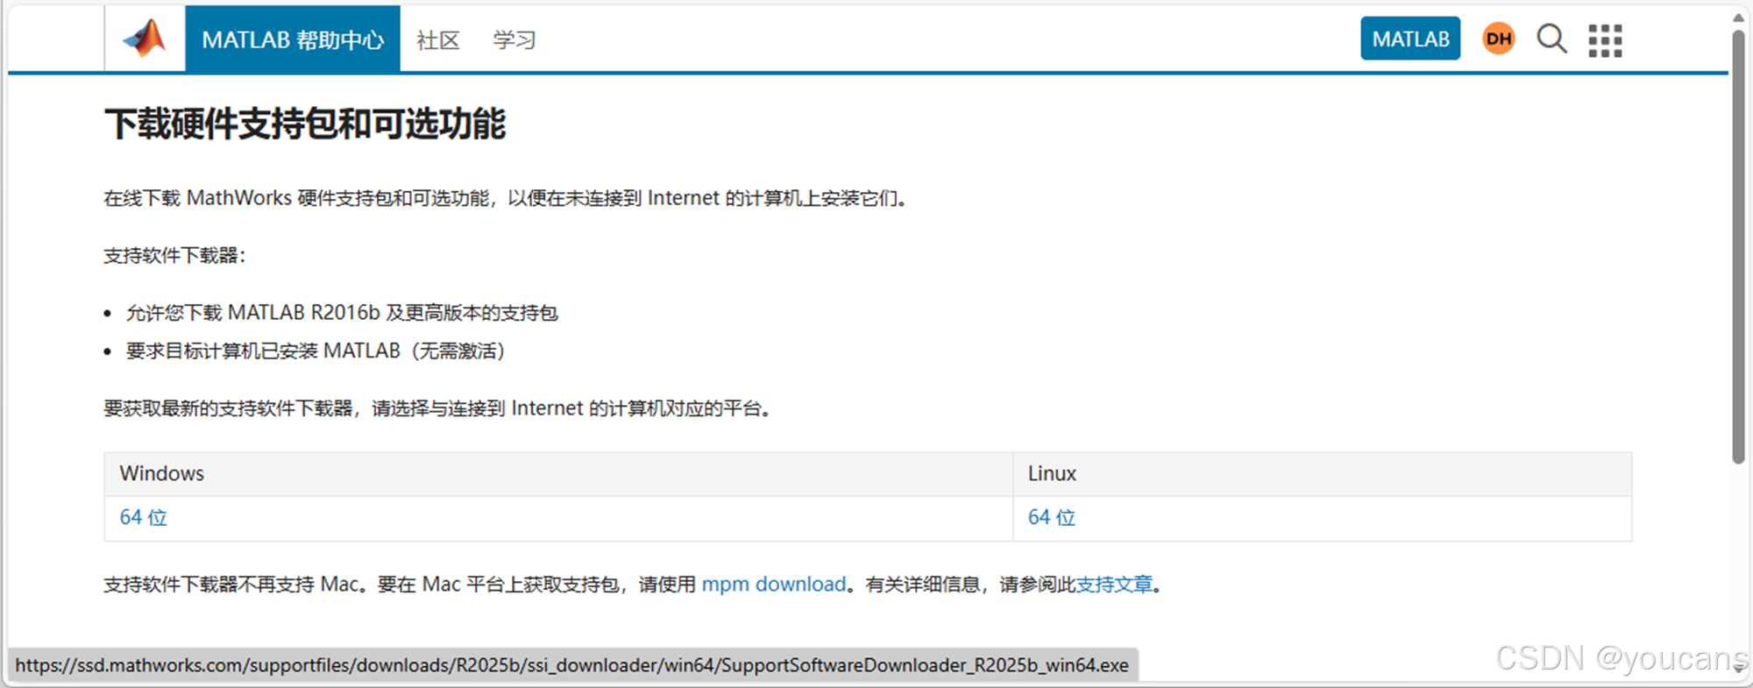Download the Windows 64 位 link

[144, 517]
